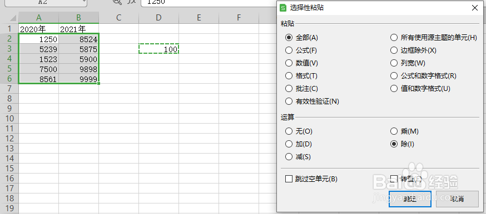Select row 19 header
The height and width of the screenshot is (214, 486).
coord(9,208)
